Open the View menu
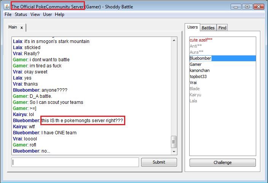 pos(35,14)
